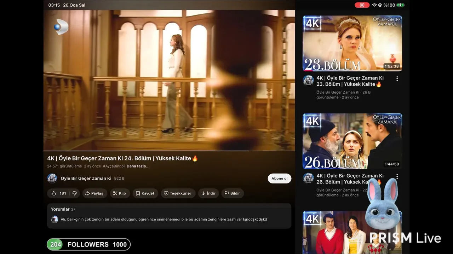Open the #AyçaBingöl hashtag link
This screenshot has width=453, height=254.
(114, 166)
